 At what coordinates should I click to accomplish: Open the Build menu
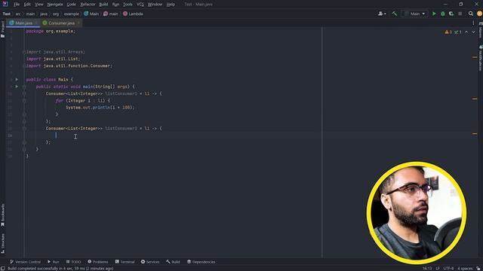[x=103, y=5]
